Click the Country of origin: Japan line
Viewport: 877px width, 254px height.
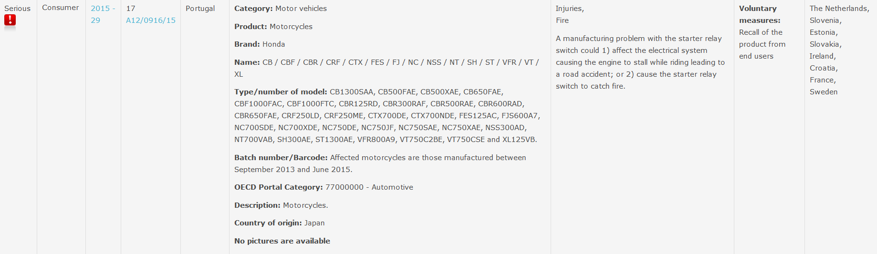click(x=279, y=223)
